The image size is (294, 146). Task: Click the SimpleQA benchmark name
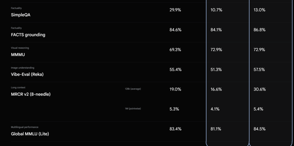21,15
